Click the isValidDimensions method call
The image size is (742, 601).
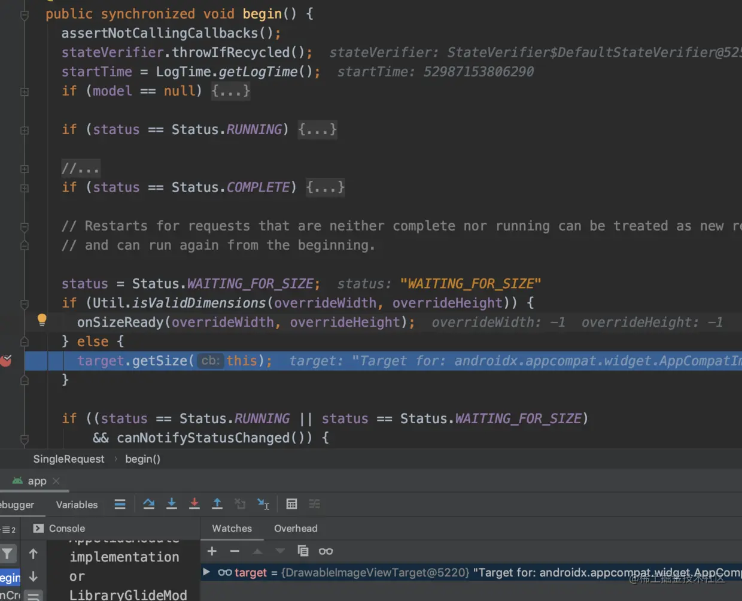[x=199, y=303]
